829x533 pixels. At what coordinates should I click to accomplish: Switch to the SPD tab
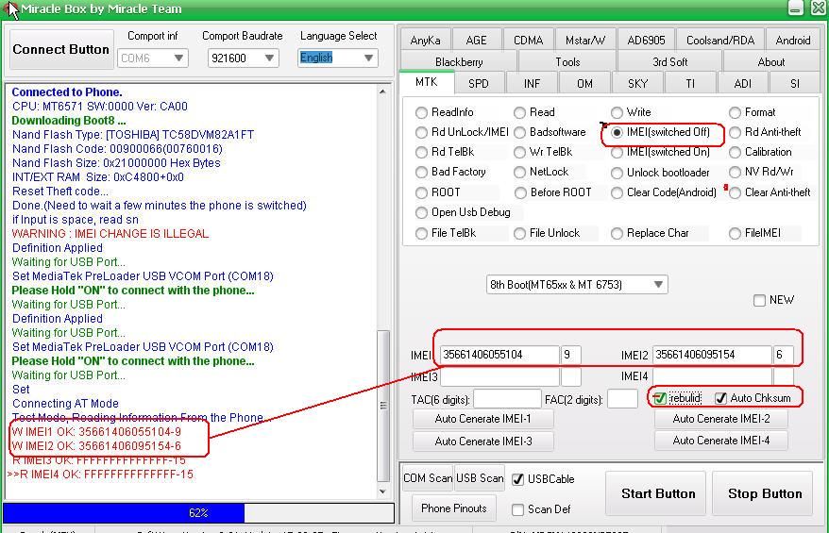coord(479,83)
